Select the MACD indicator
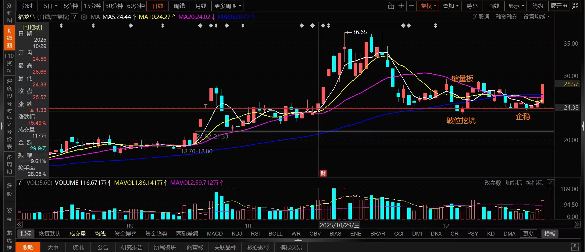 pyautogui.click(x=215, y=233)
